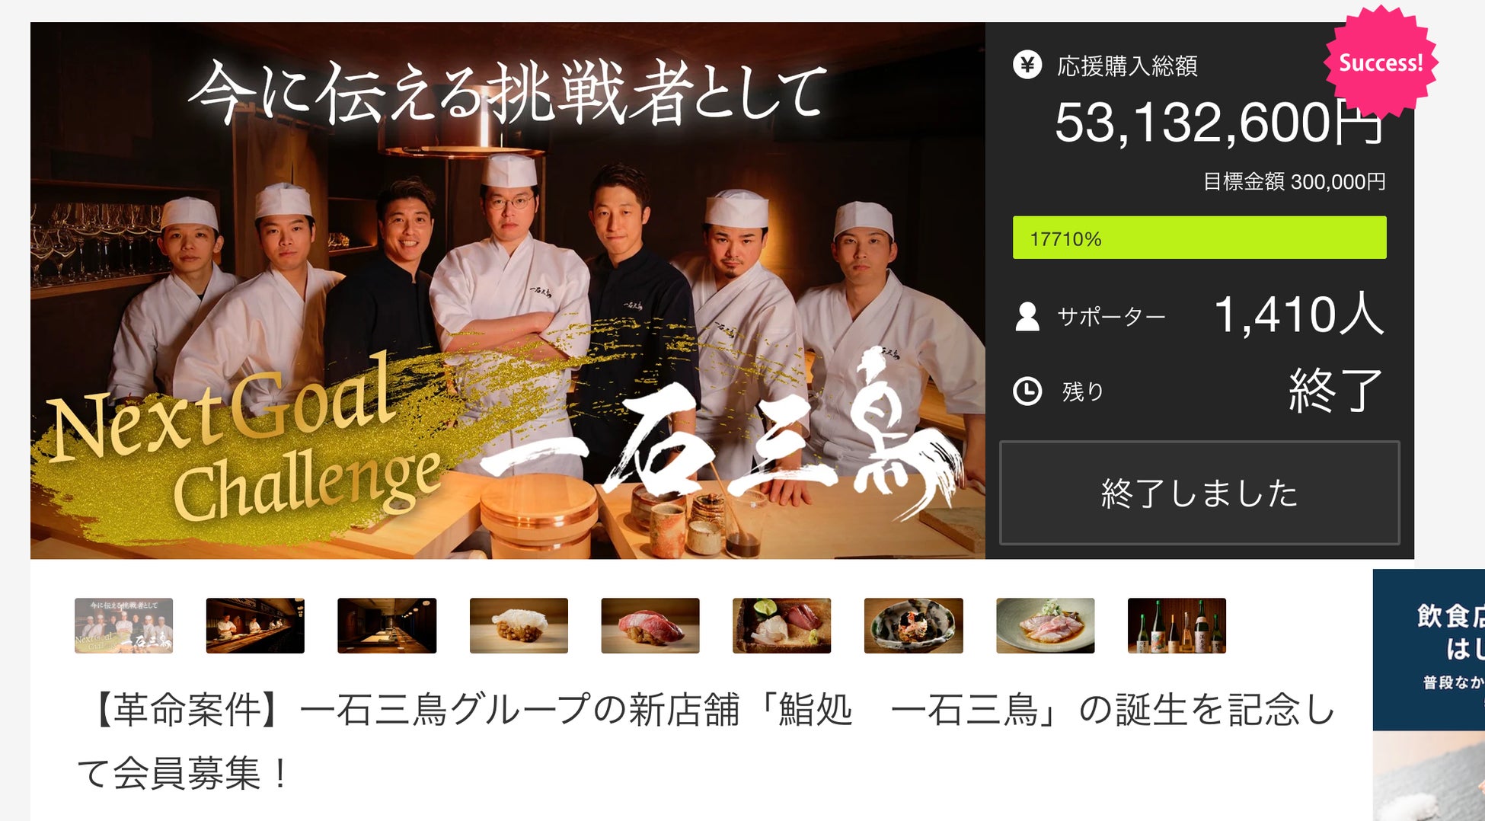Click the pink Success! badge
Image resolution: width=1485 pixels, height=821 pixels.
pyautogui.click(x=1381, y=62)
